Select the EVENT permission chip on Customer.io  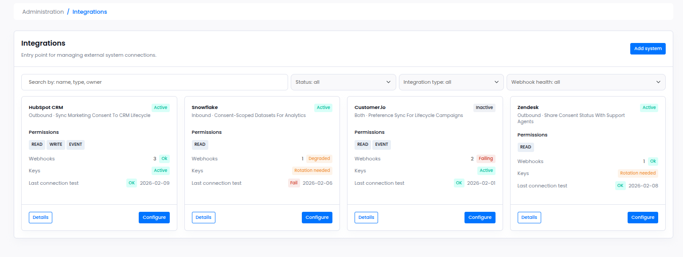point(381,144)
